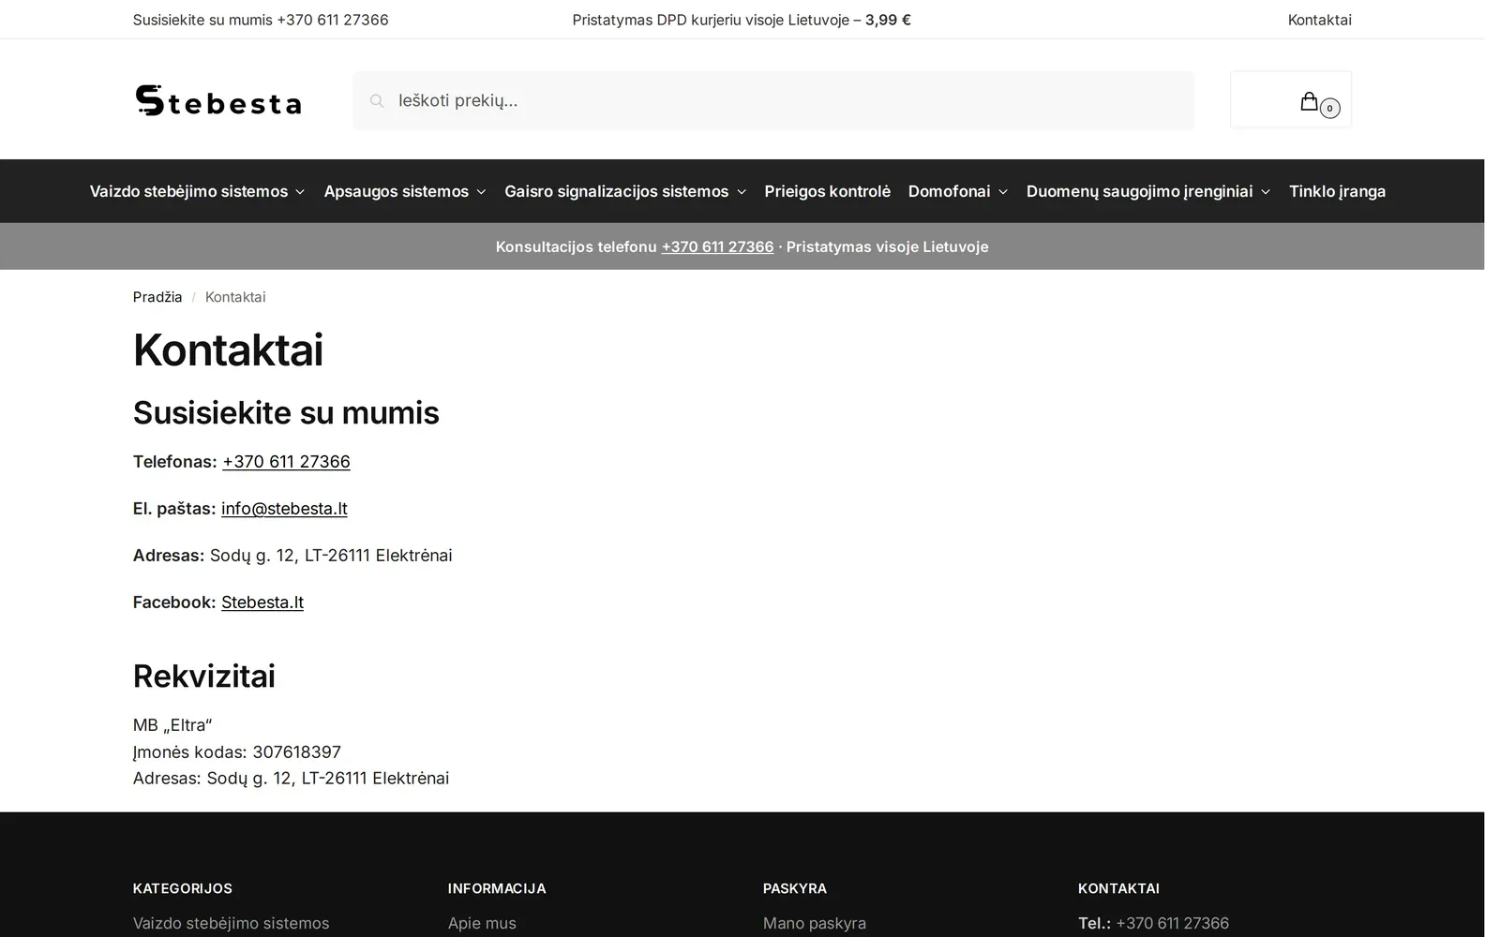Click Kontaktai breadcrumb current page text
Viewport: 1500px width, 937px height.
pos(235,297)
